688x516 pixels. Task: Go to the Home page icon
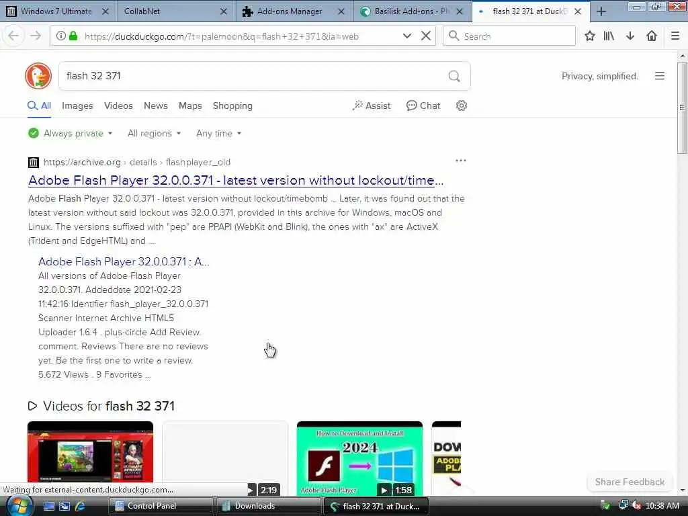coord(652,36)
